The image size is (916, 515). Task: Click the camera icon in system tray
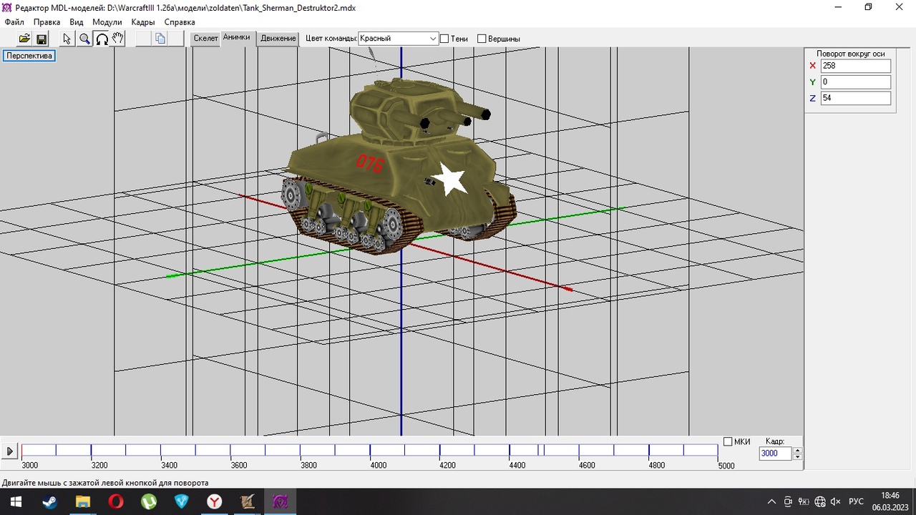pyautogui.click(x=788, y=501)
